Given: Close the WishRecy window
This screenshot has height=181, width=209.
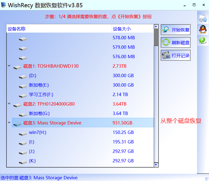Looking at the screenshot, I should (x=203, y=5).
